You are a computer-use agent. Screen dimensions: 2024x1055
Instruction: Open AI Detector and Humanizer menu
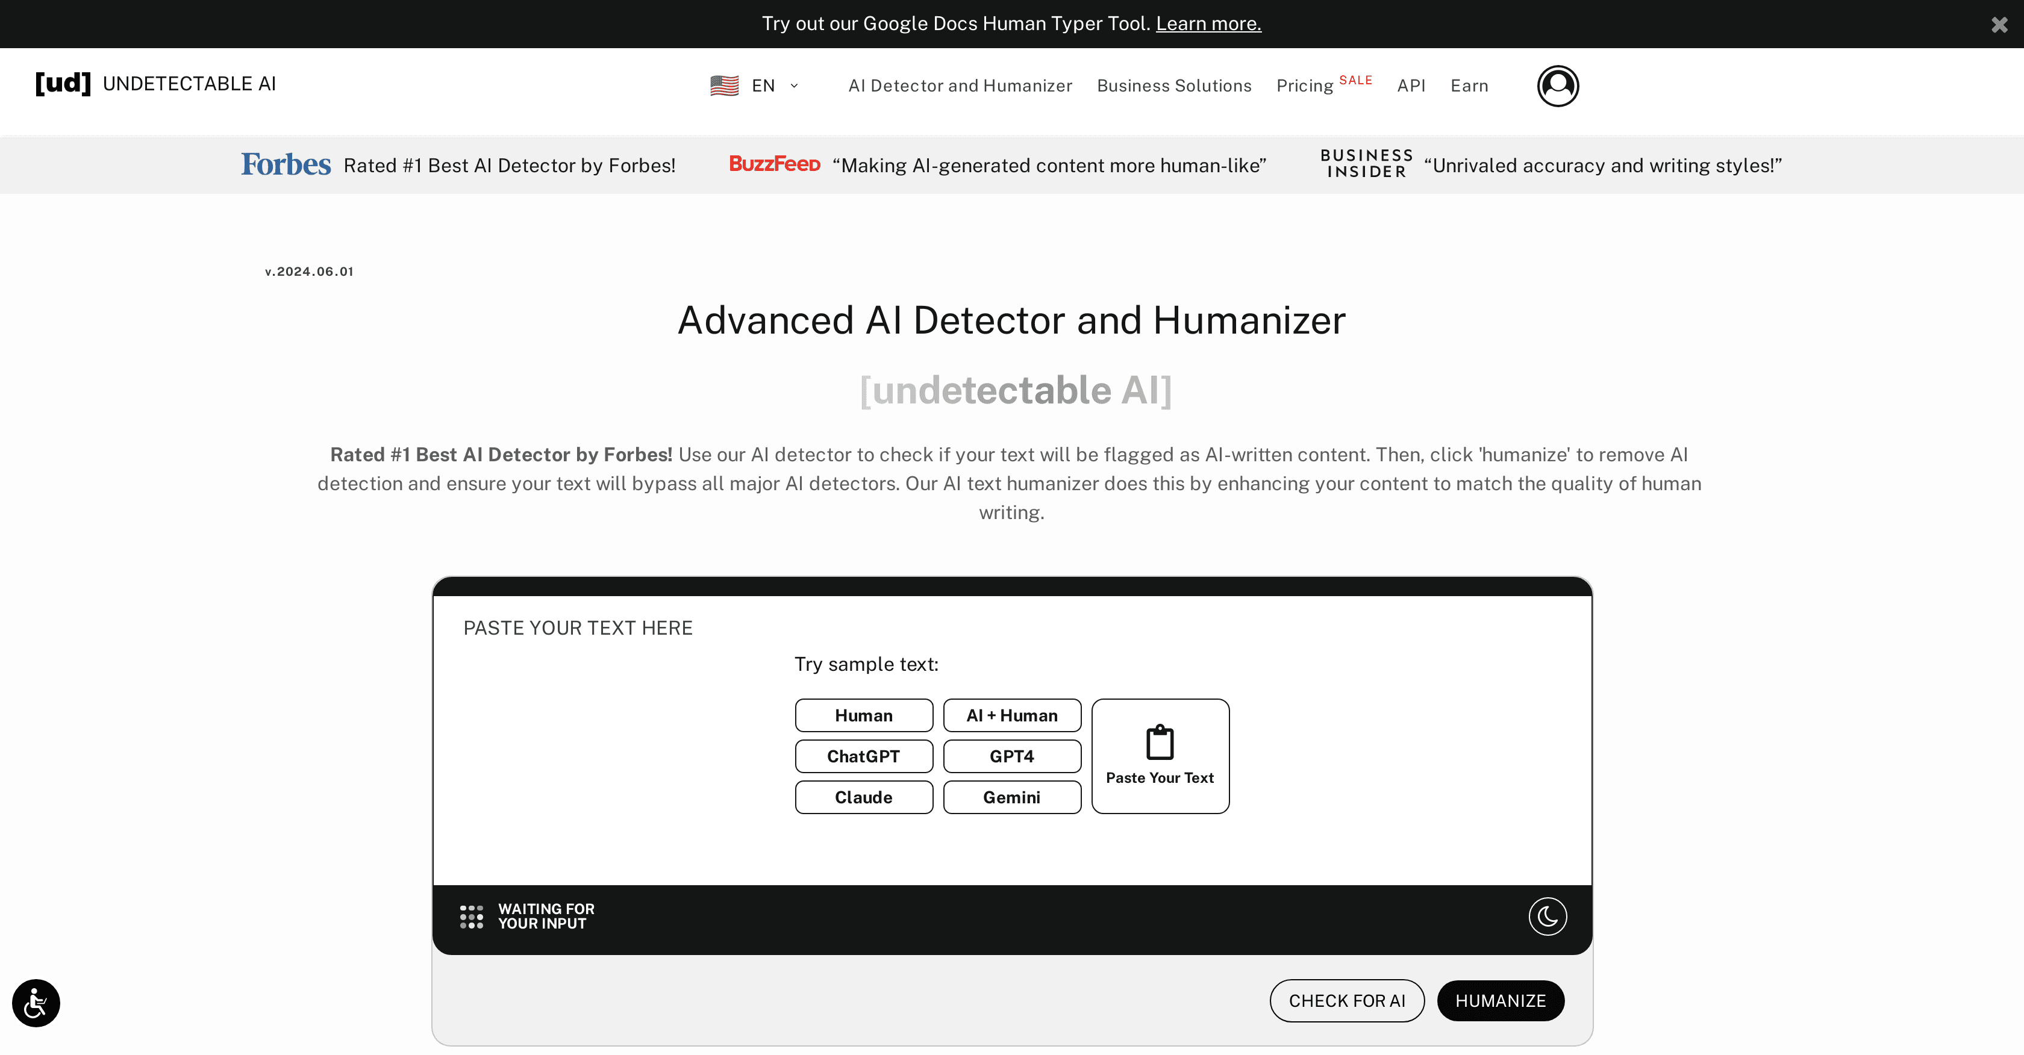pos(960,86)
